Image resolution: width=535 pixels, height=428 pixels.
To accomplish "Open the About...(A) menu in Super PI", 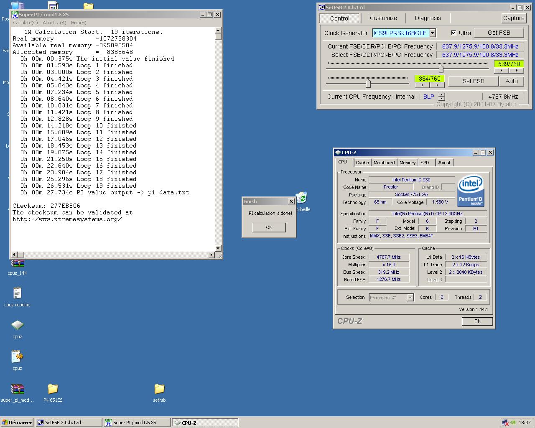I will [x=54, y=23].
